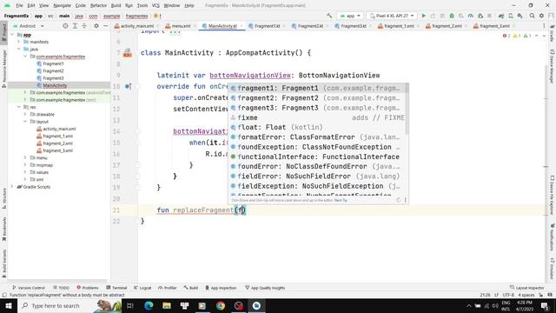The width and height of the screenshot is (556, 313).
Task: Open the Project tool window side tab
Action: point(3,33)
